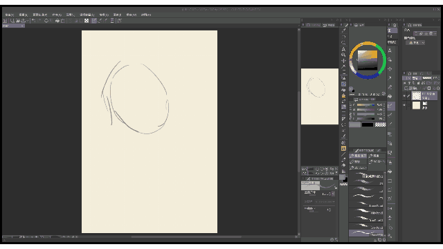Viewport: 443px width, 249px height.
Task: Open the View menu, seventh in menu bar
Action: (x=104, y=15)
